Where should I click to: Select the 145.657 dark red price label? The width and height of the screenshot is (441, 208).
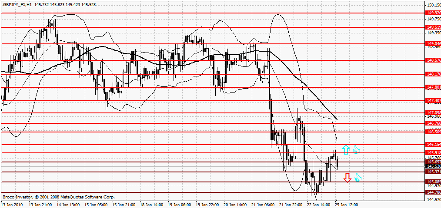[x=434, y=162]
